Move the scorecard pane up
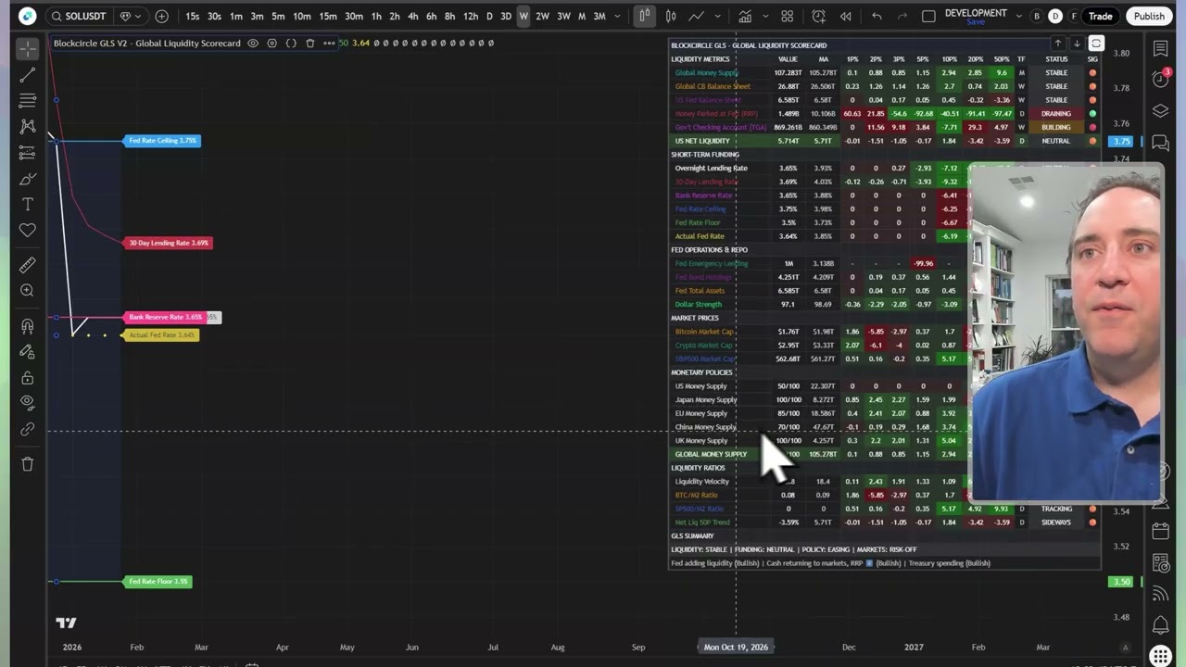Image resolution: width=1186 pixels, height=667 pixels. 1057,44
